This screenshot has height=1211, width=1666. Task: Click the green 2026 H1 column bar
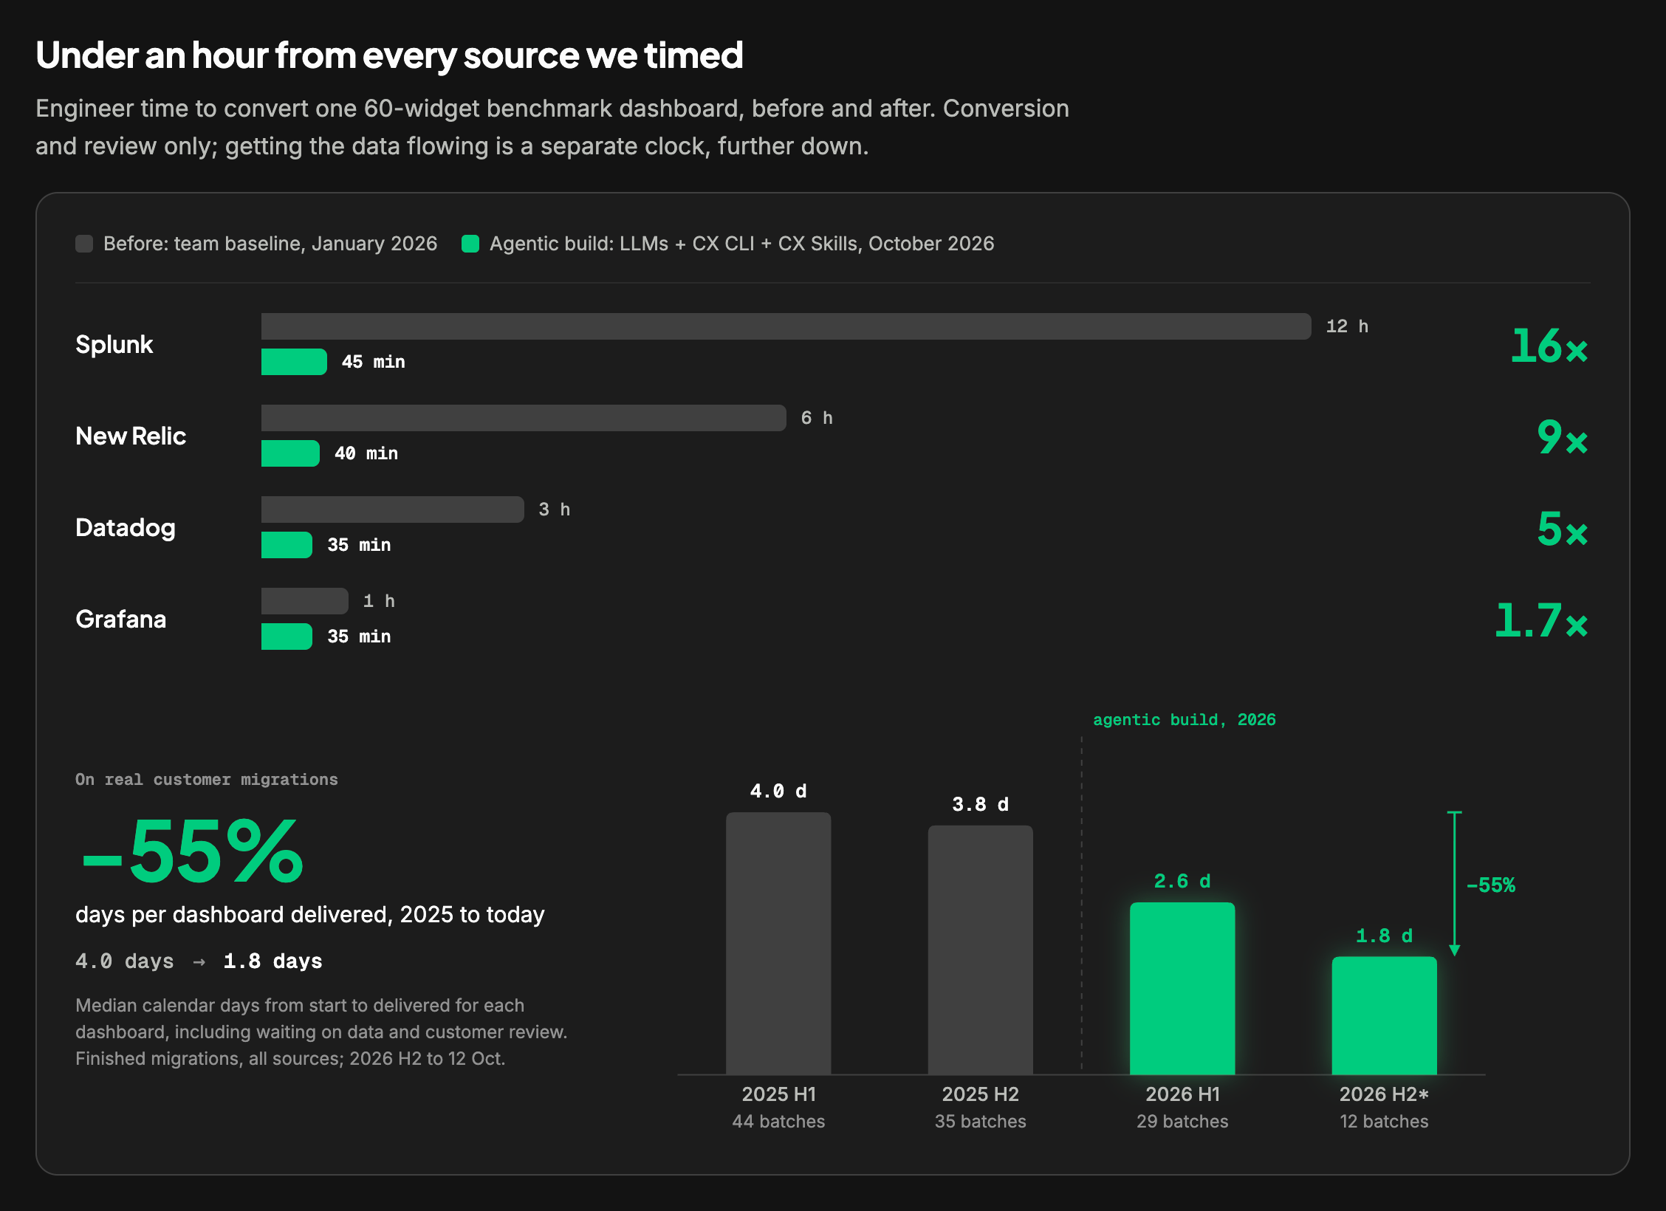[1182, 988]
